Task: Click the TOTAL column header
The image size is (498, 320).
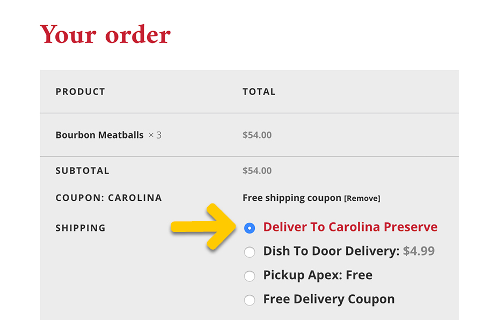Action: pos(259,91)
